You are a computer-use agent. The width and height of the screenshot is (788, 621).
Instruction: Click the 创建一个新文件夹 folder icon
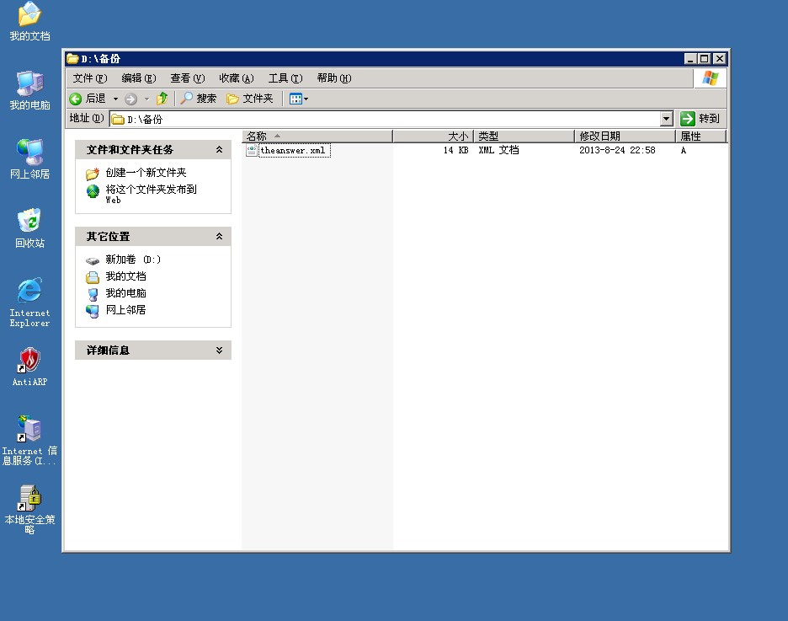point(93,174)
